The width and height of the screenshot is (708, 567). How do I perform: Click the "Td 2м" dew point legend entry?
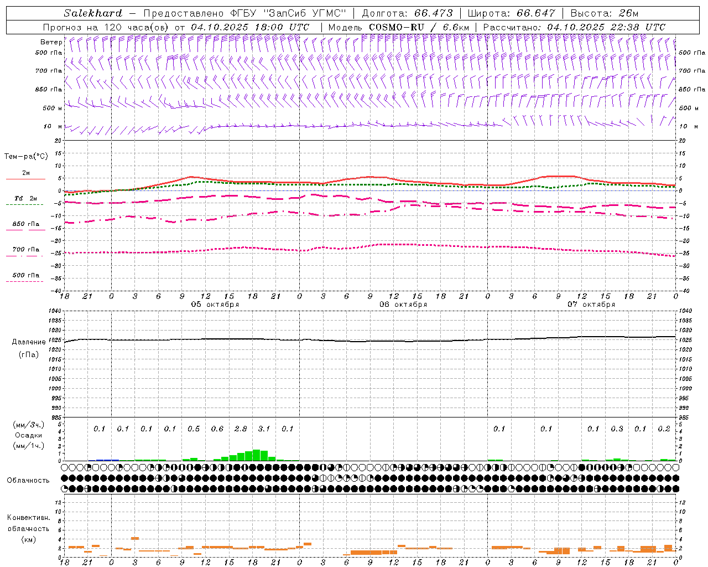click(25, 198)
